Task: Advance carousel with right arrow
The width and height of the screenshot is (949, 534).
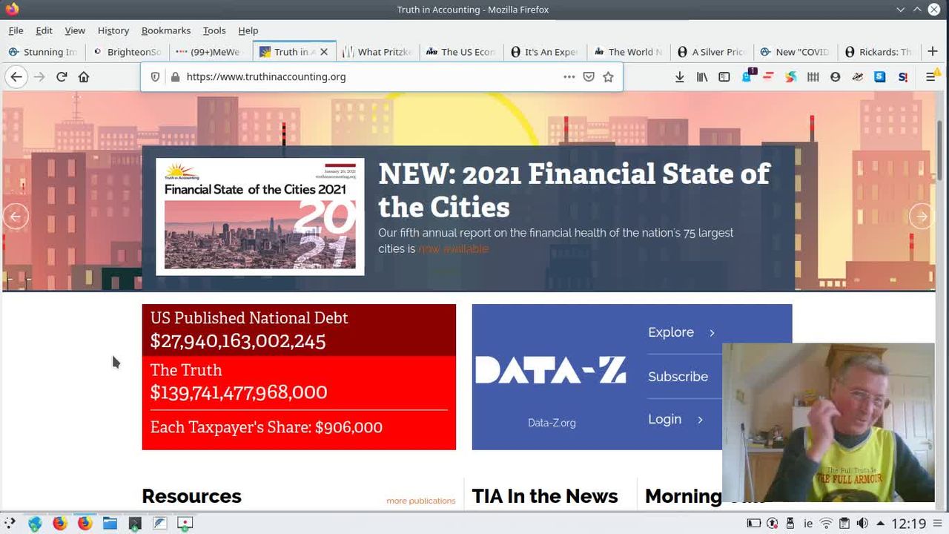Action: (x=921, y=217)
